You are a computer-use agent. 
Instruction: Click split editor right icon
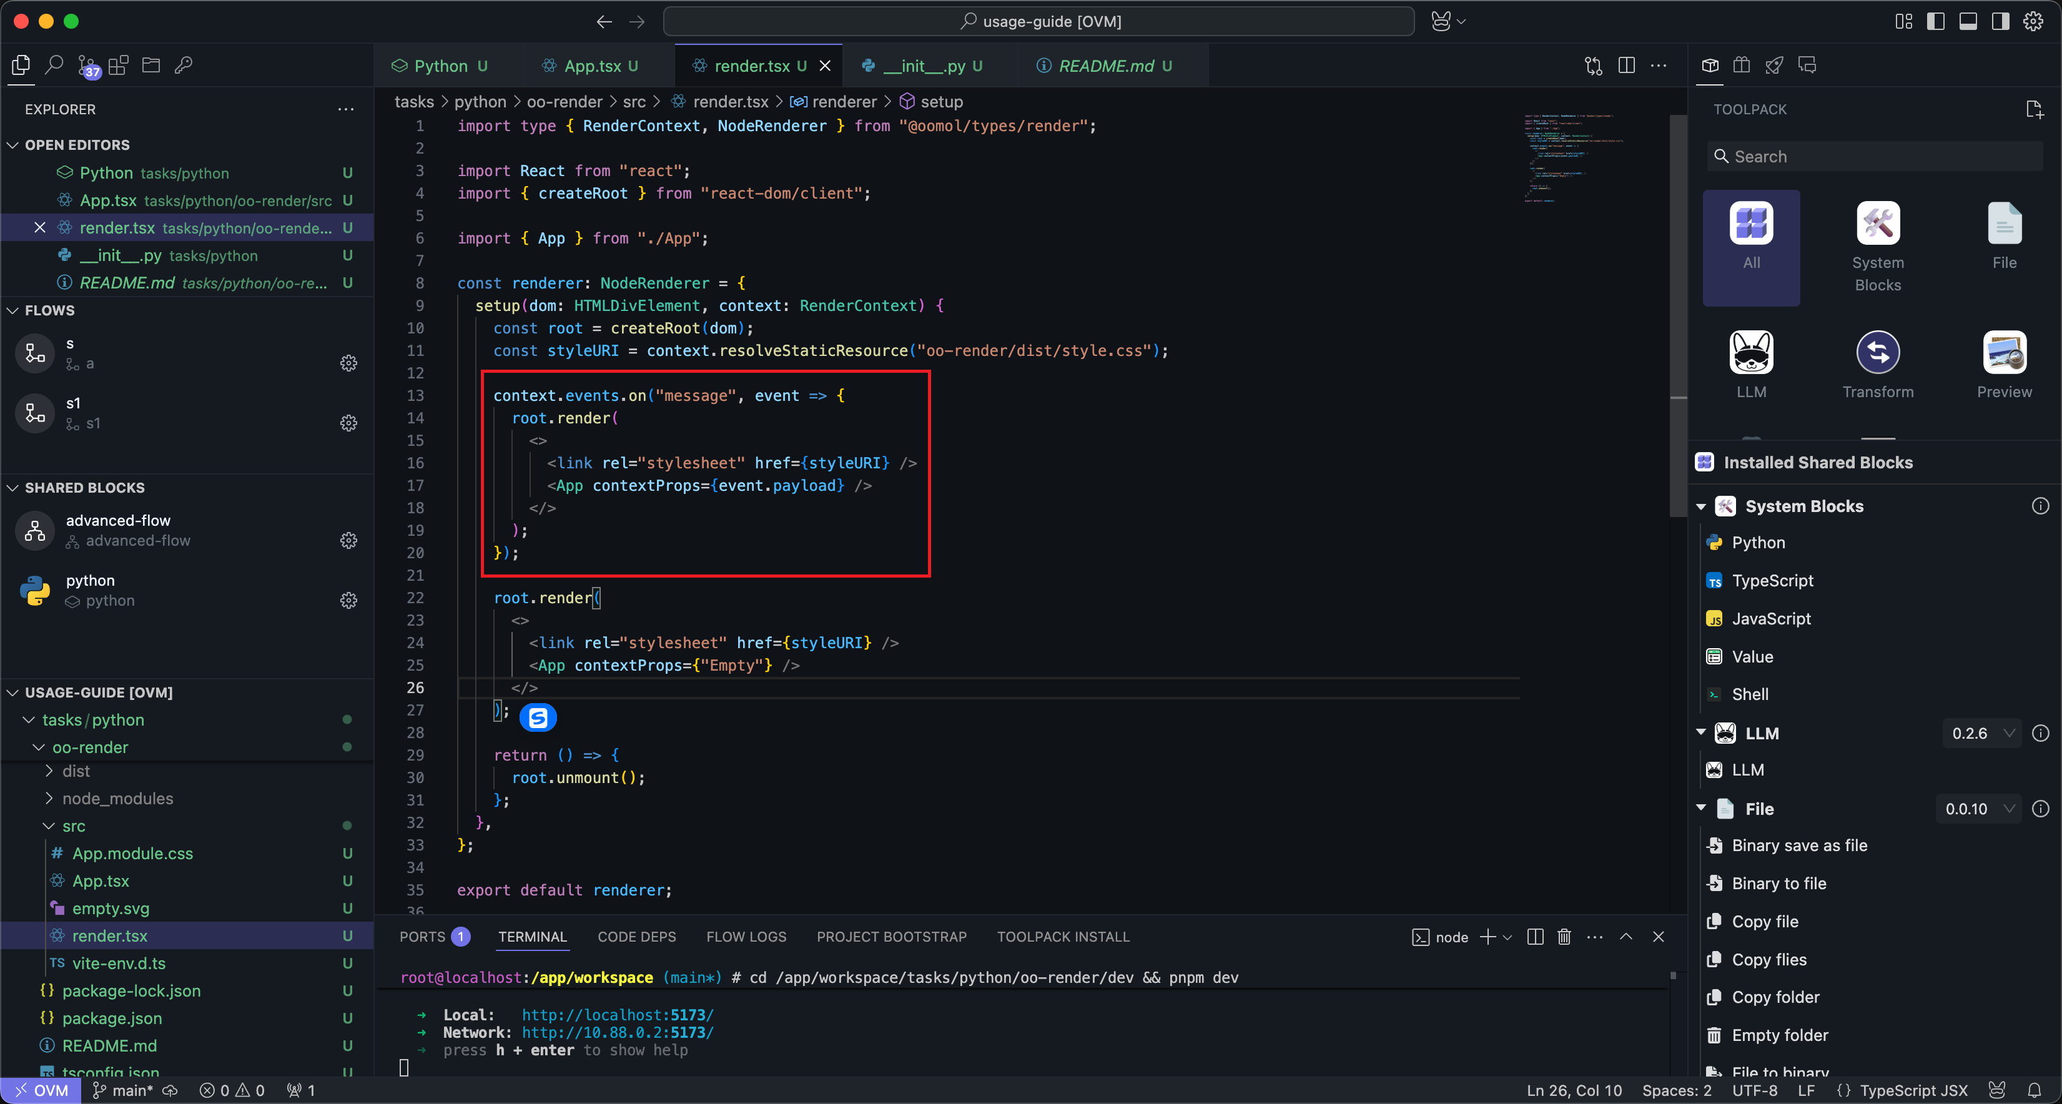pyautogui.click(x=1627, y=66)
